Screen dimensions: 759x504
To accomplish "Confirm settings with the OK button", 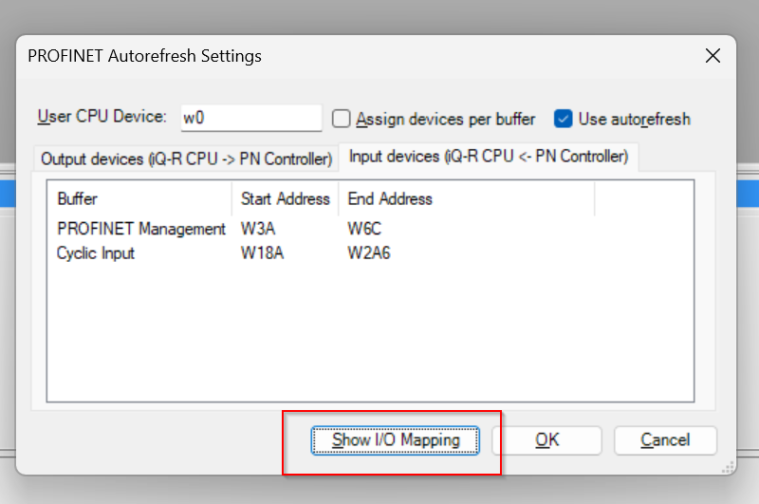I will point(547,440).
